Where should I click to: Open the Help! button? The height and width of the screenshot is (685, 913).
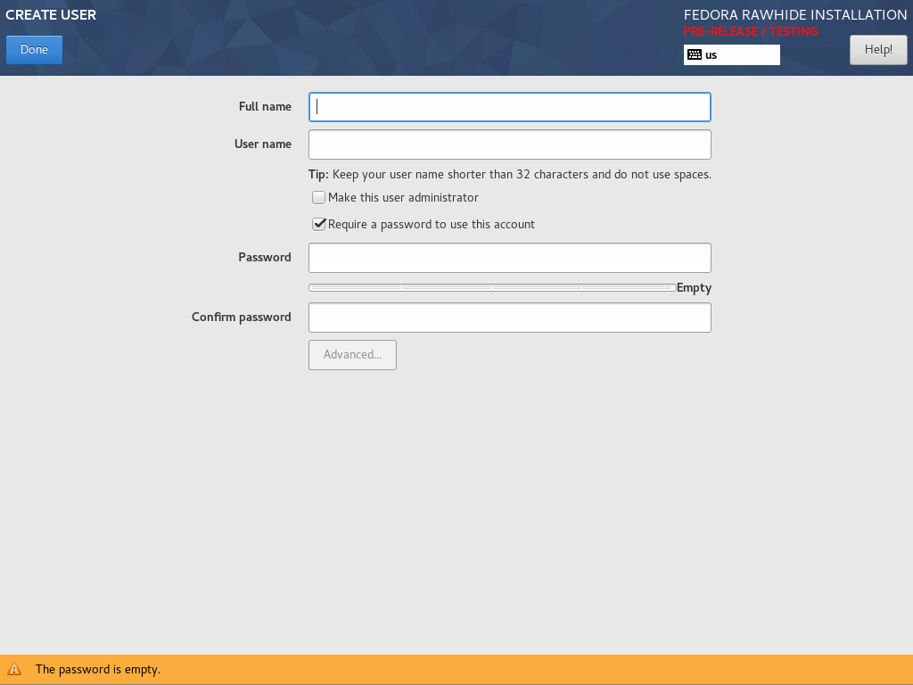(878, 50)
